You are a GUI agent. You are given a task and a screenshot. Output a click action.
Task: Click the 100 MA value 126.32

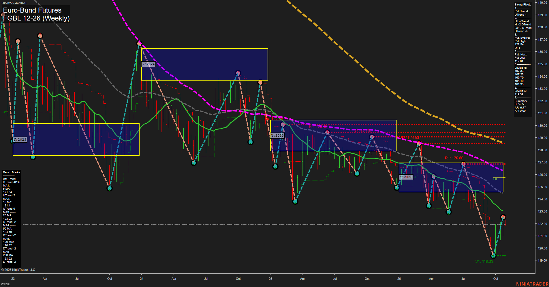pos(7,245)
